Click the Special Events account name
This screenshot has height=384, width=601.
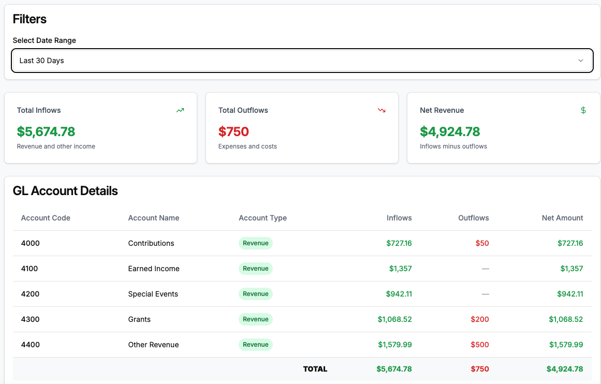[153, 294]
